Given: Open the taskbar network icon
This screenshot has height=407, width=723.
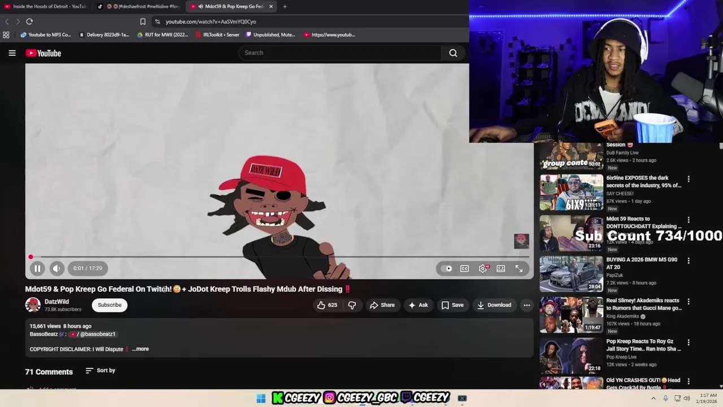Looking at the screenshot, I should point(677,398).
